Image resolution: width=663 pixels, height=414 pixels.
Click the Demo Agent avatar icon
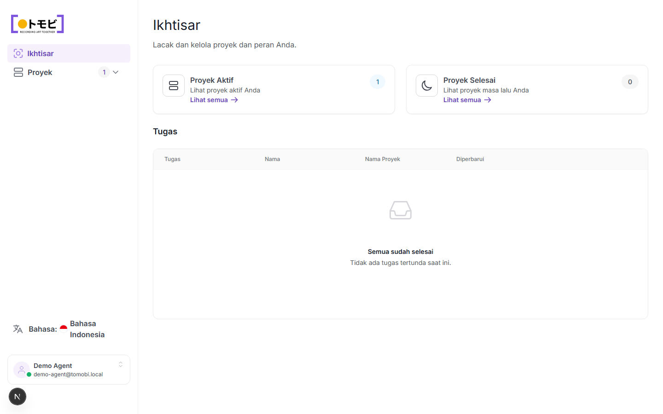click(x=21, y=369)
